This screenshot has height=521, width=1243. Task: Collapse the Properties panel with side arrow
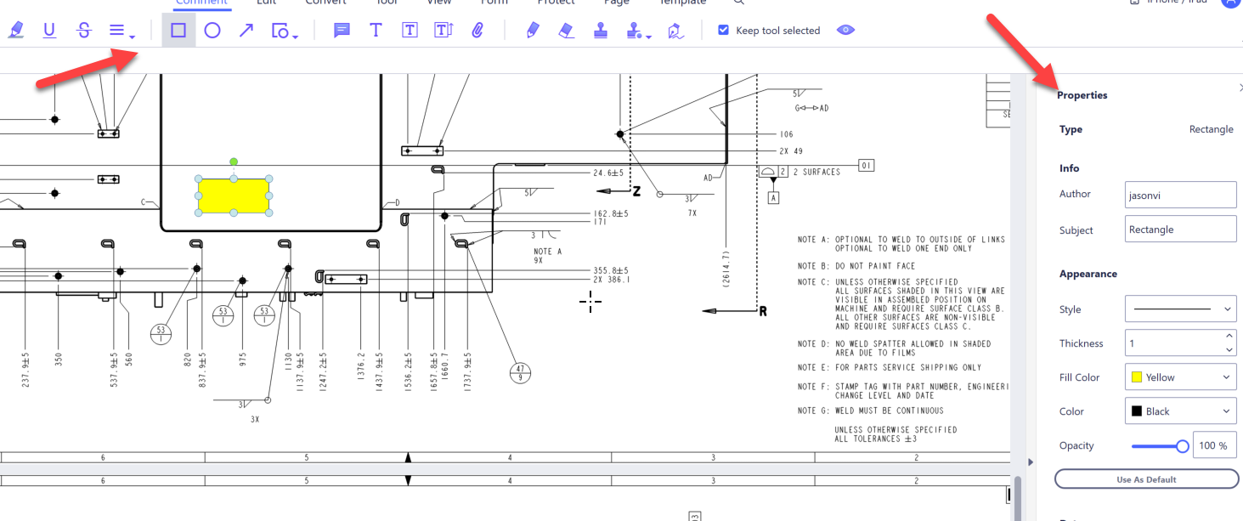[x=1031, y=462]
